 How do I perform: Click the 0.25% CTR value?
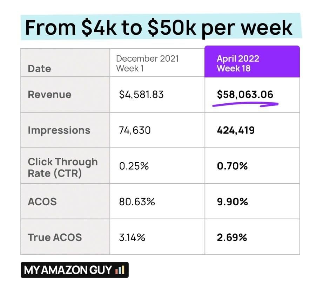(x=134, y=166)
